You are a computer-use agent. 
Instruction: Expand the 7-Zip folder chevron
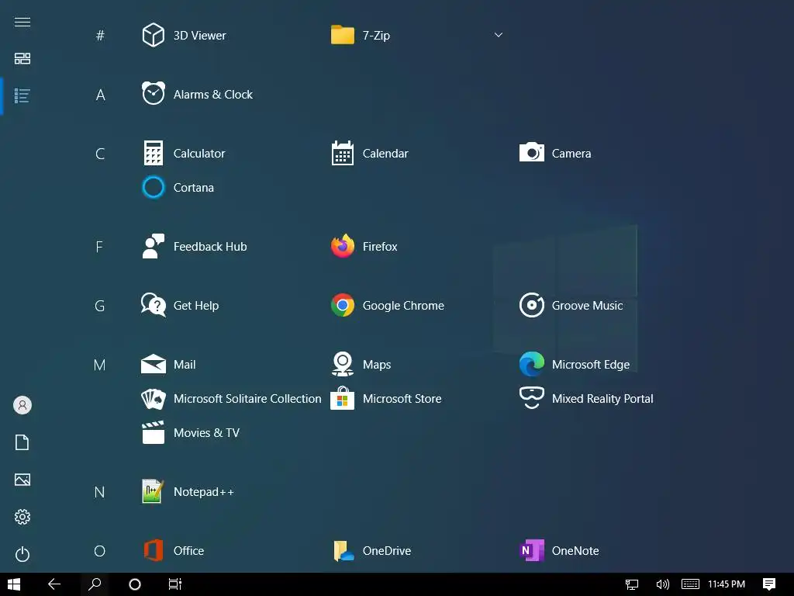click(499, 35)
